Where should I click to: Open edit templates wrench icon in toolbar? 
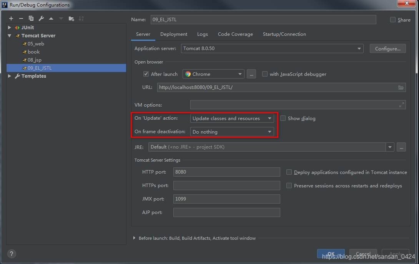[x=41, y=18]
